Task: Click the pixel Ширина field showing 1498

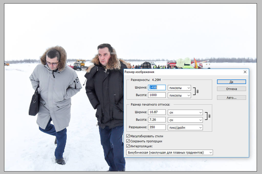Action: [x=157, y=87]
